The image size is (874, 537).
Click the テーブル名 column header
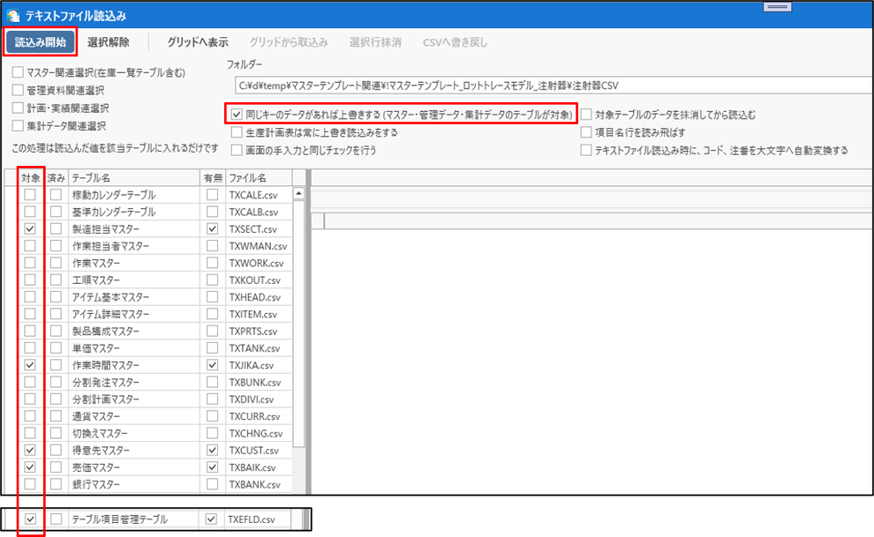[x=134, y=178]
